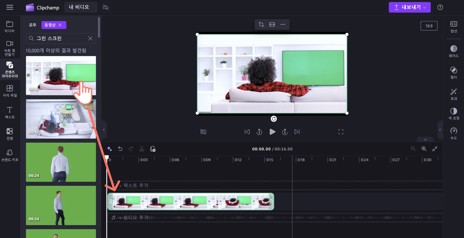Click the playhead at timeline start
Screen dimensions: 464x238
pyautogui.click(x=107, y=157)
